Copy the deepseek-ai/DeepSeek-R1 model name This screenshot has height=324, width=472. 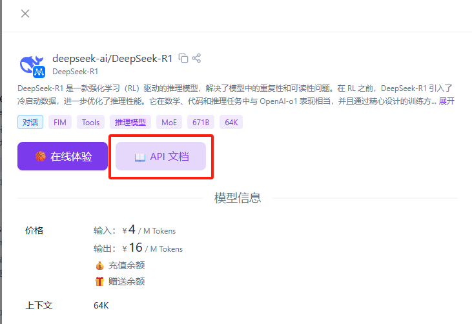[x=183, y=58]
